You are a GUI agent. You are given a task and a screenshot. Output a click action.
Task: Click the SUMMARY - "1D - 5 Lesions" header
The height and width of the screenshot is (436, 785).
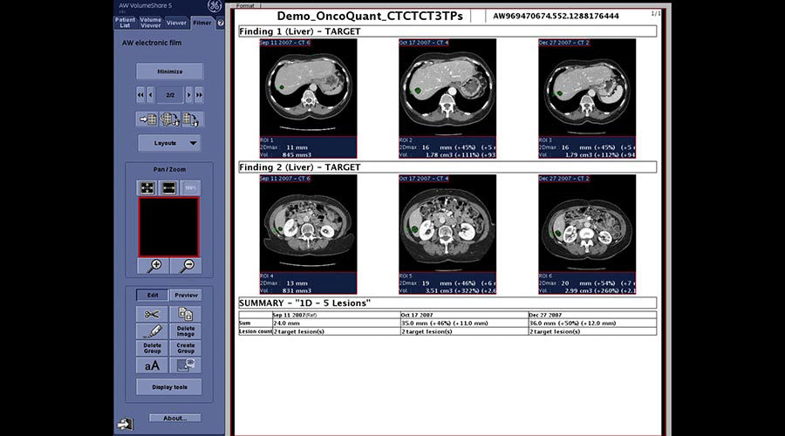(x=447, y=303)
